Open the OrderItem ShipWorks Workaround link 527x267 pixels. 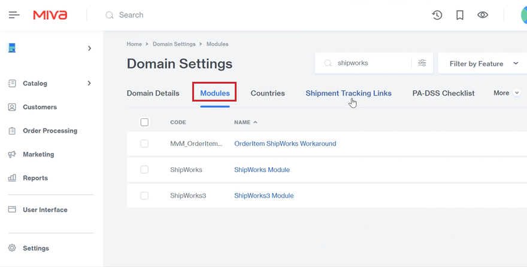pos(285,143)
